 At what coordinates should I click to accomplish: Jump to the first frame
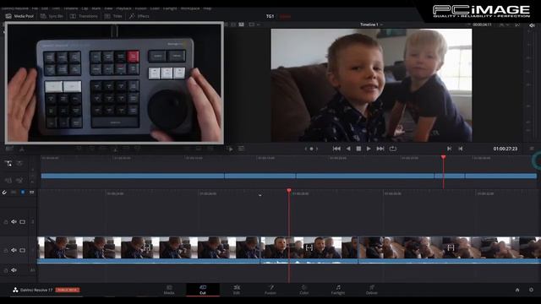336,149
